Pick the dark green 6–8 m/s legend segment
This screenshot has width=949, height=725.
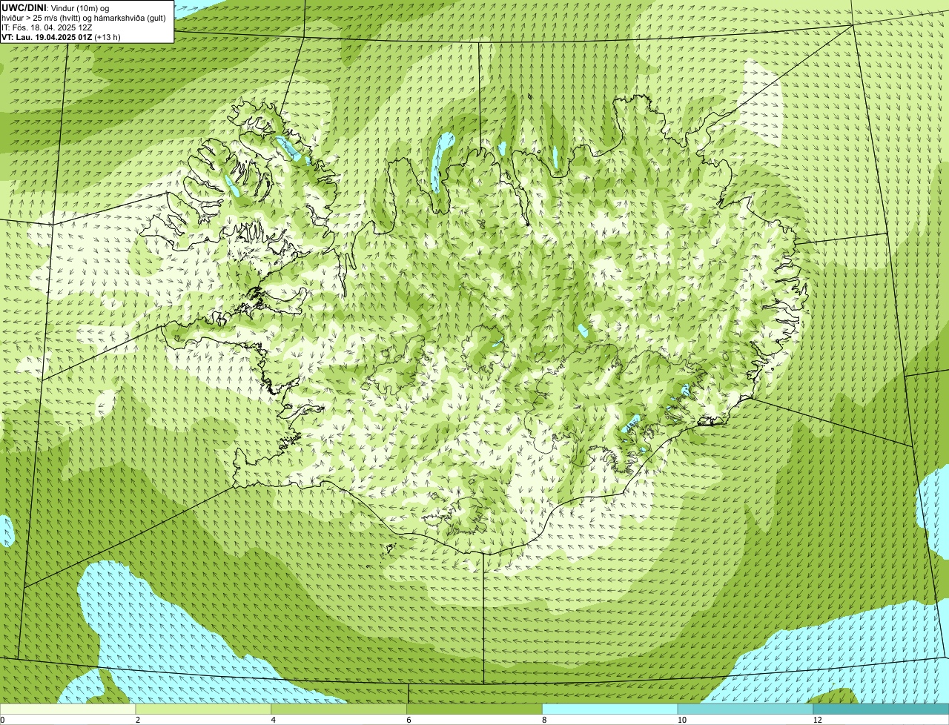pyautogui.click(x=474, y=709)
